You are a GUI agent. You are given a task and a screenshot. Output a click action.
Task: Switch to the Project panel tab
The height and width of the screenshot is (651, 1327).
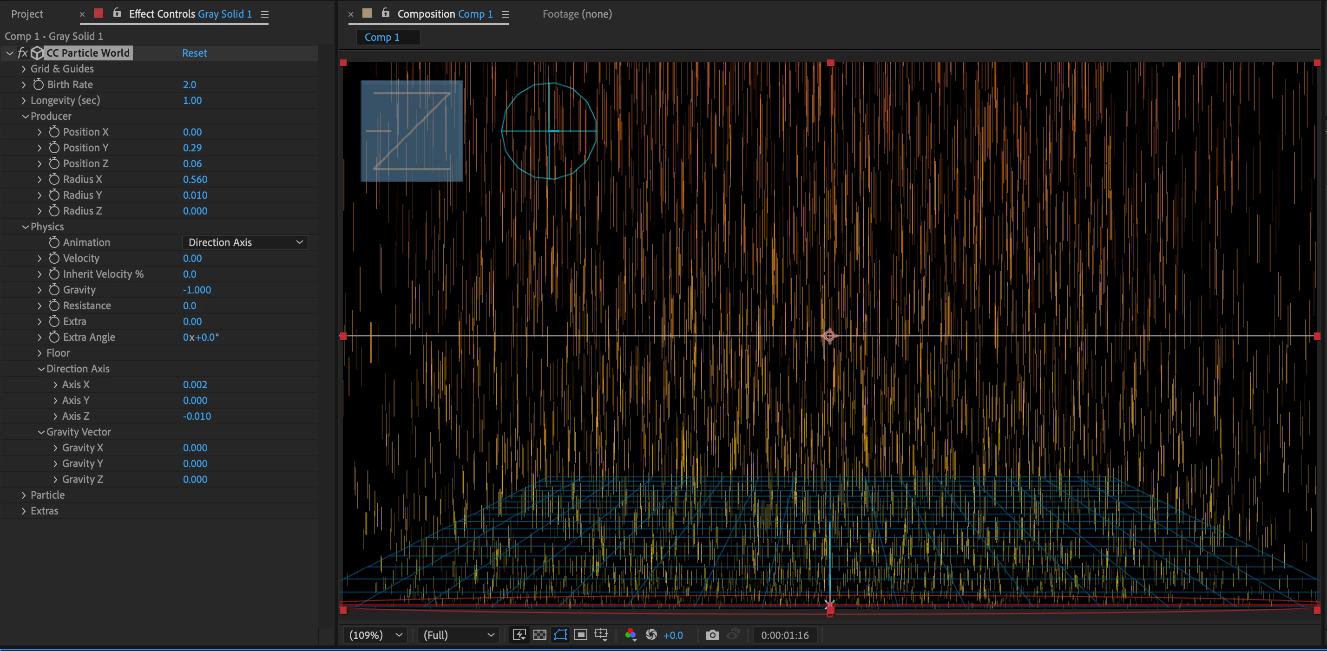click(x=27, y=14)
